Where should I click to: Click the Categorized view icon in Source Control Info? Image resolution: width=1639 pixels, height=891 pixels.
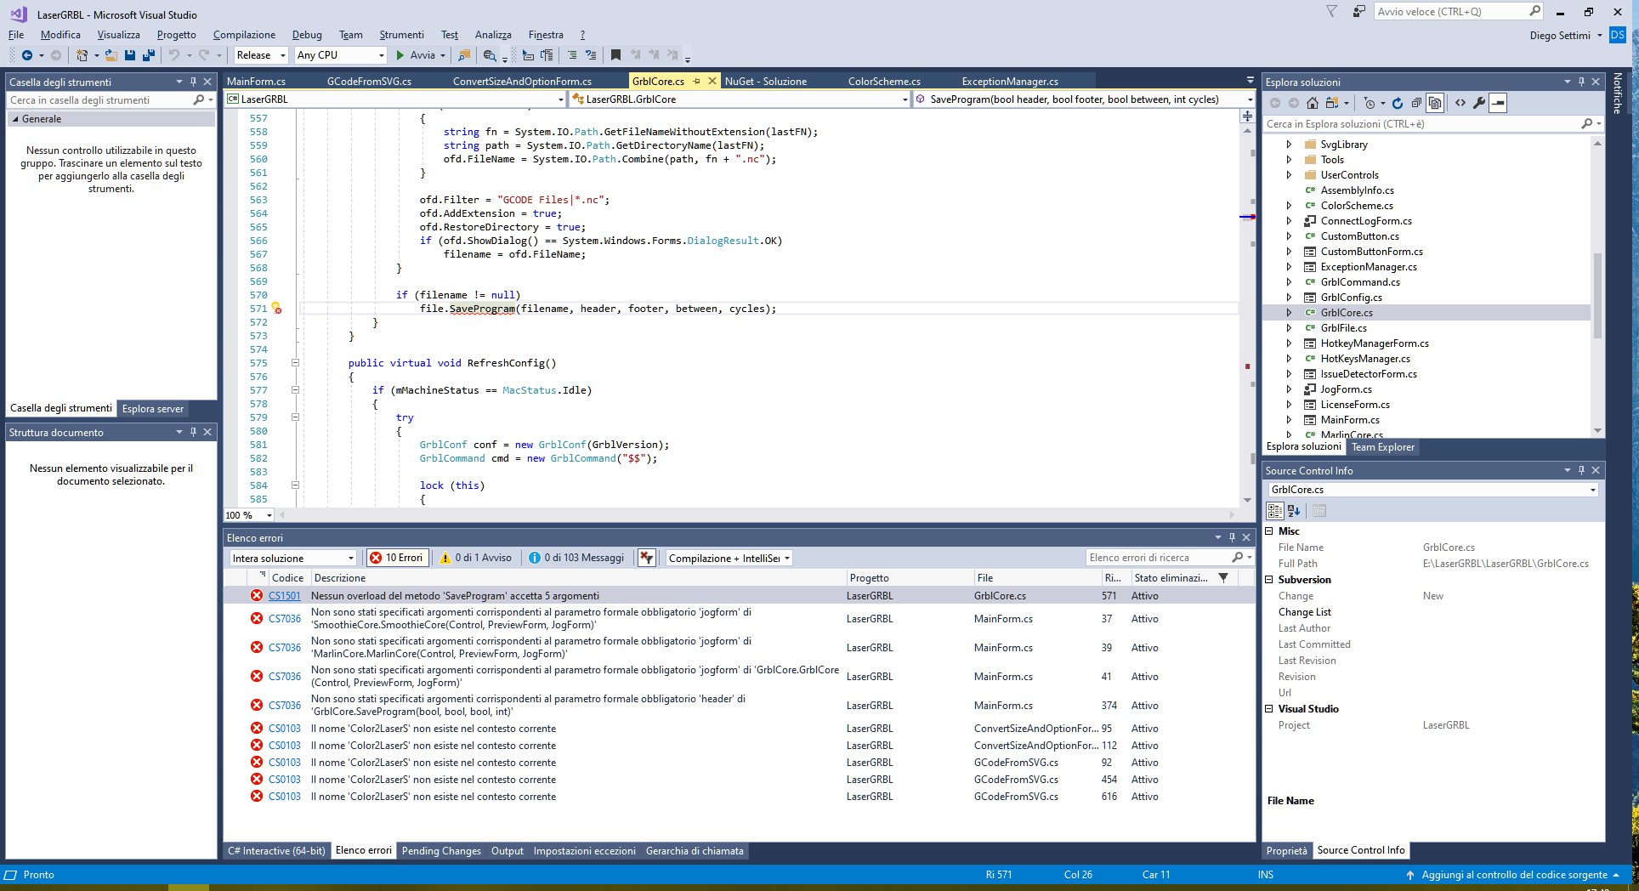[1275, 511]
